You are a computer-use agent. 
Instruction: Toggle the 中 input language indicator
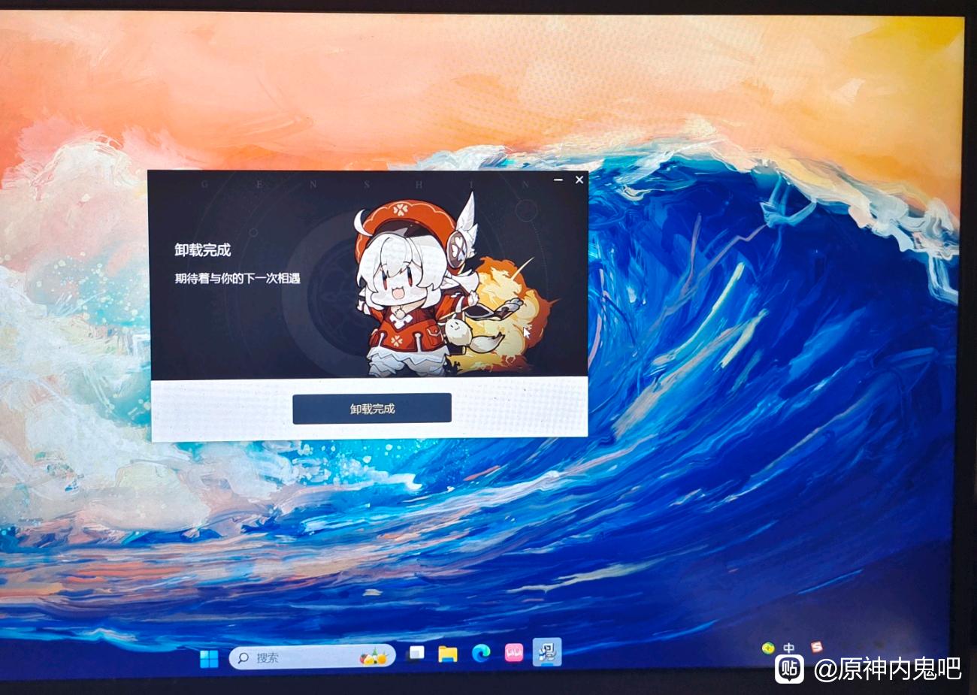[788, 648]
